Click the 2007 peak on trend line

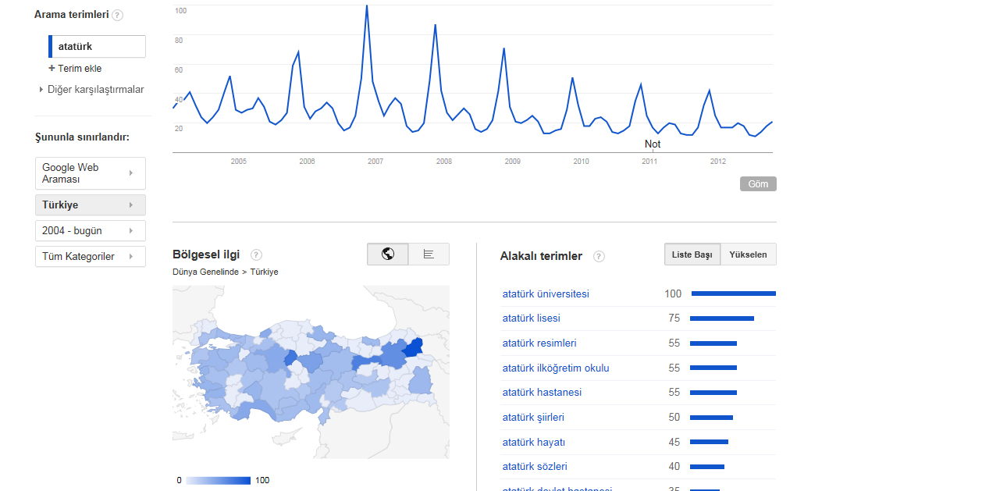click(367, 6)
